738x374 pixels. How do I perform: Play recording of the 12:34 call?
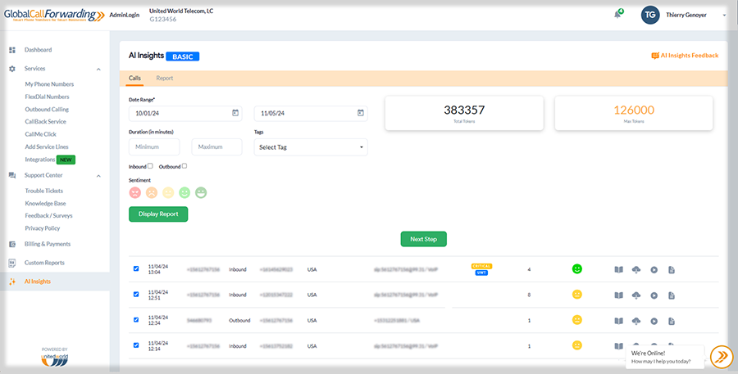click(654, 321)
